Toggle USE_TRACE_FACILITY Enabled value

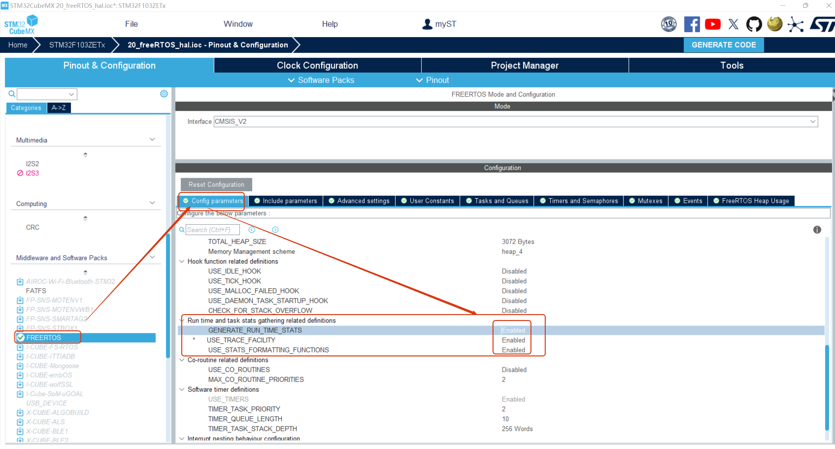(513, 340)
